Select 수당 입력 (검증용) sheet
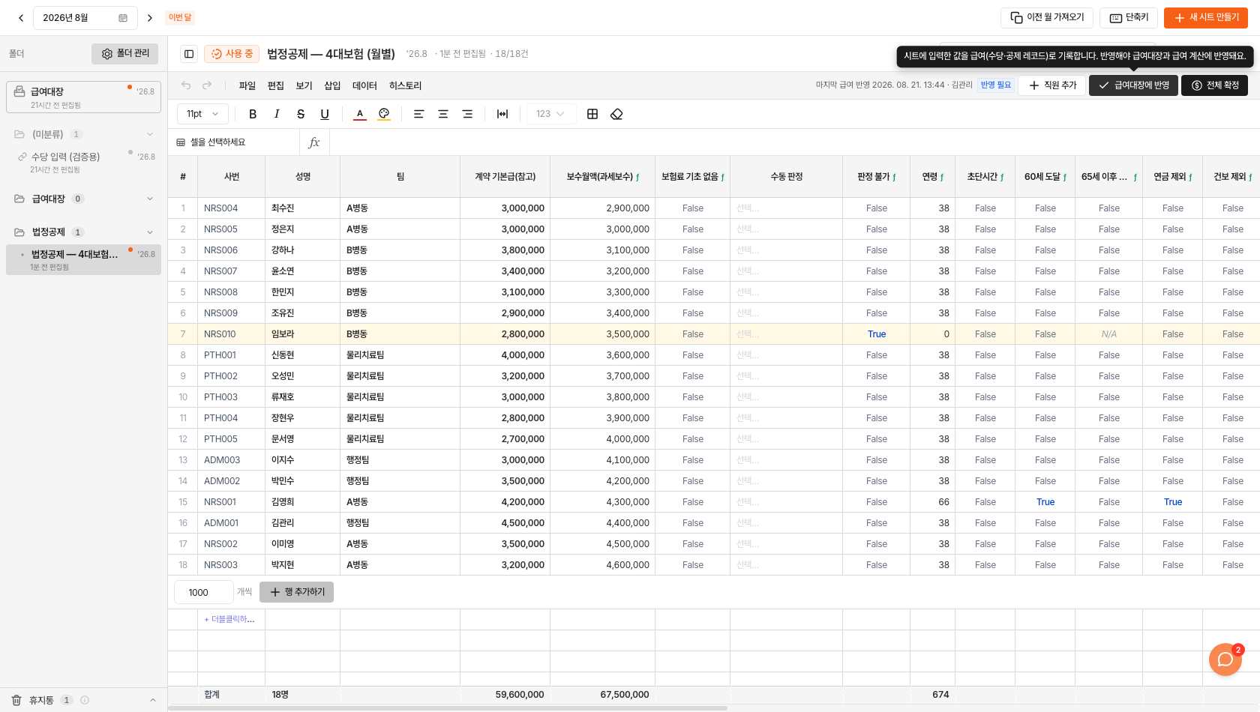Screen dimensions: 1260x712 [83, 162]
